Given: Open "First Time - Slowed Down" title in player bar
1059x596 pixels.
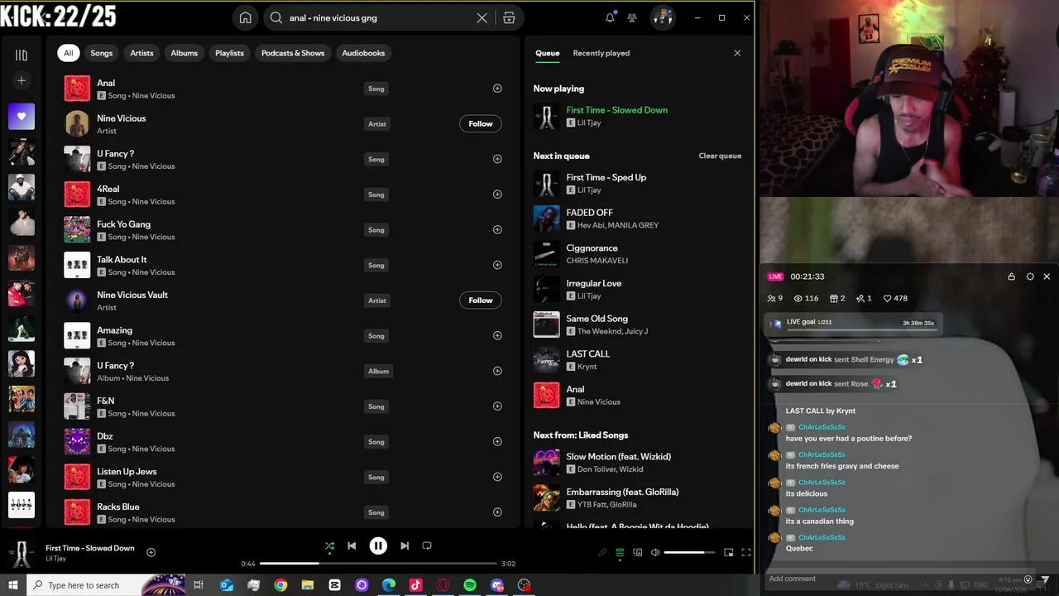Looking at the screenshot, I should (x=90, y=548).
